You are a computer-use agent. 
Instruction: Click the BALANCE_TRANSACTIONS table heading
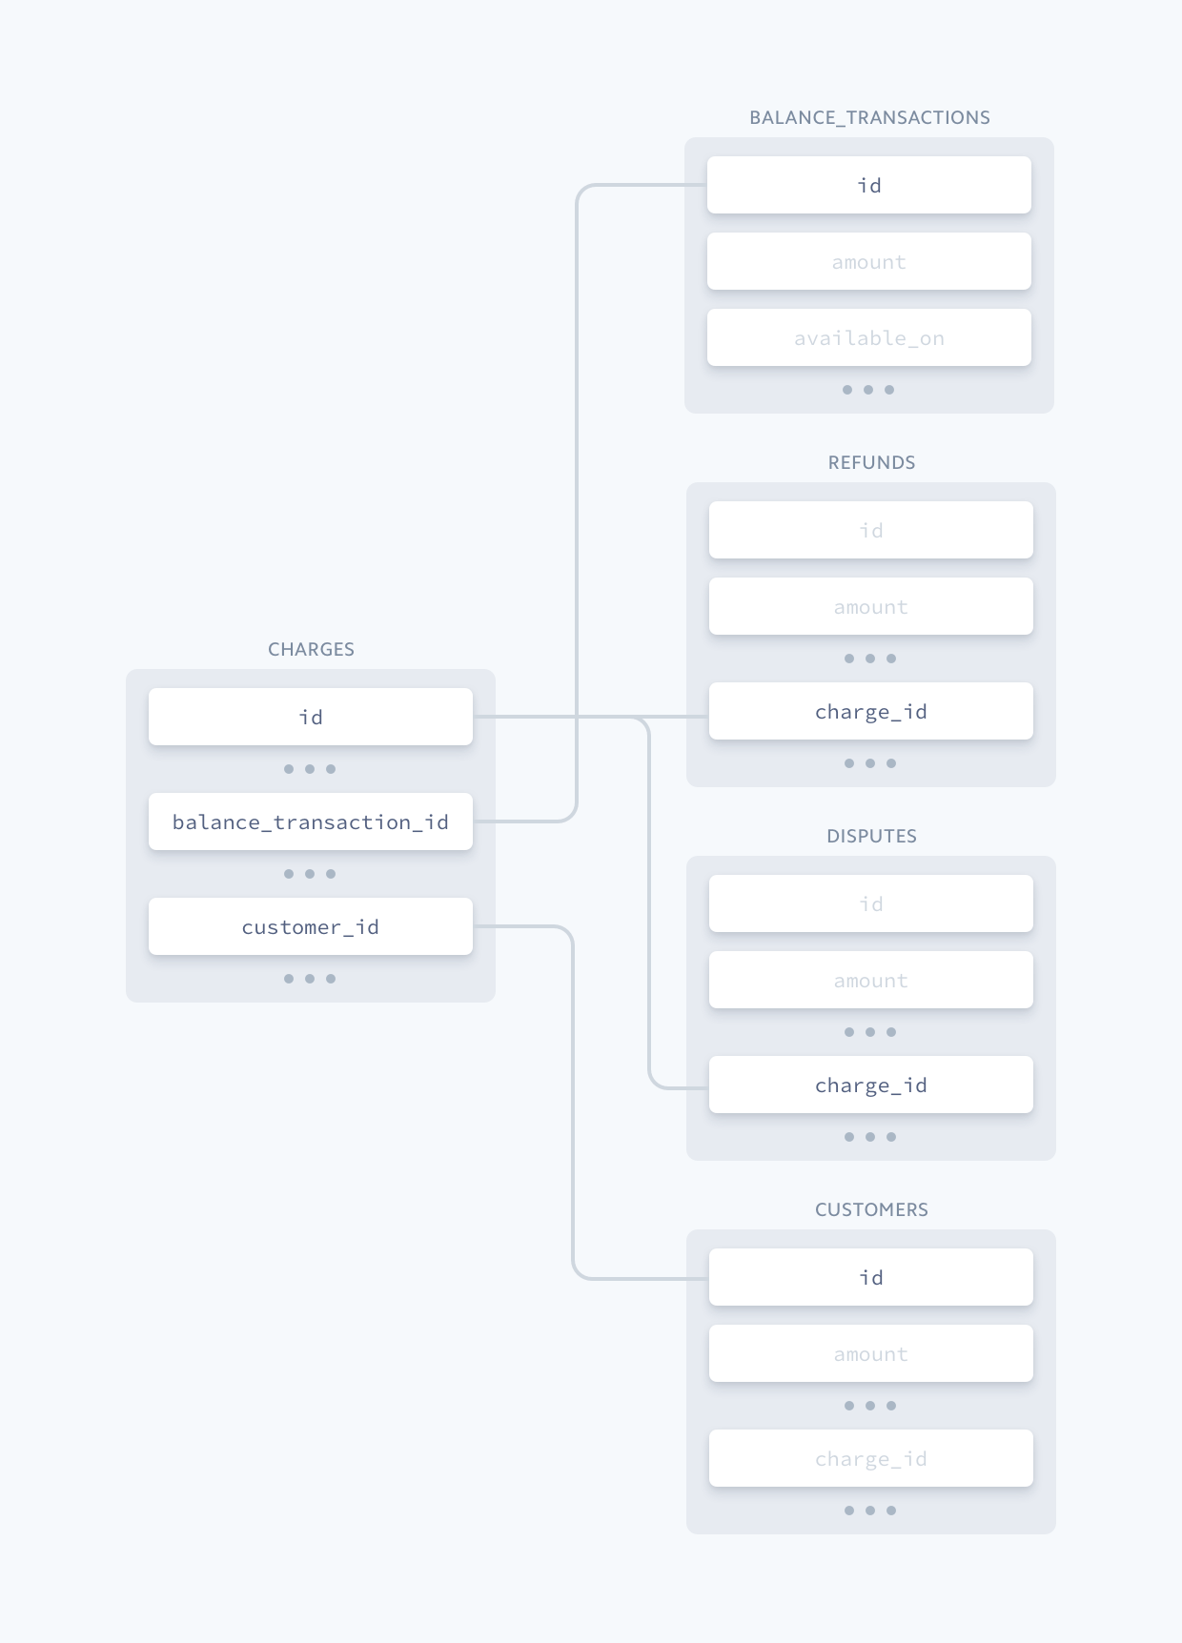click(x=869, y=117)
